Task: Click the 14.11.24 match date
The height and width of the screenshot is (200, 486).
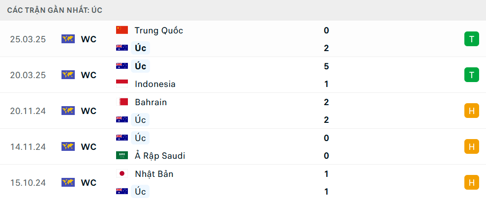Action: (28, 147)
